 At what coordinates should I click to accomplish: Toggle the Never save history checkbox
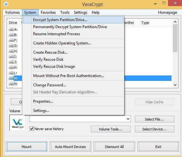(x=32, y=129)
